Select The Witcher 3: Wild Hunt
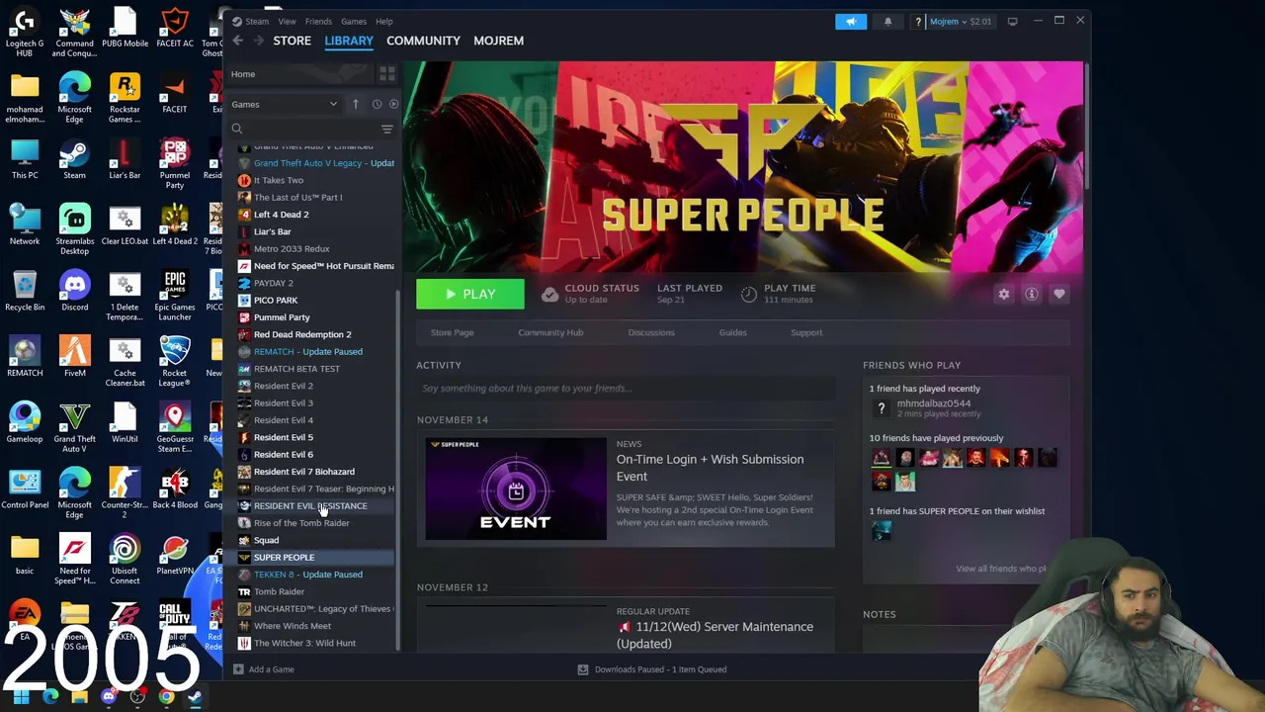The image size is (1265, 712). tap(304, 643)
